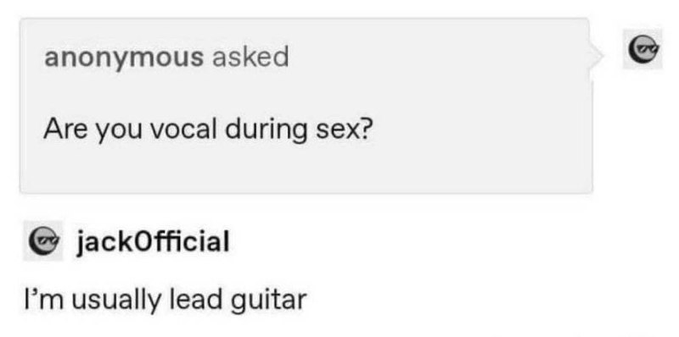The height and width of the screenshot is (337, 679).
Task: Click the empty gray space right of 'asked'
Action: (x=437, y=57)
